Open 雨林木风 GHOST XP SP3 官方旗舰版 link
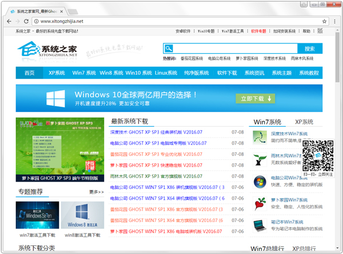The image size is (343, 254). pos(156,176)
